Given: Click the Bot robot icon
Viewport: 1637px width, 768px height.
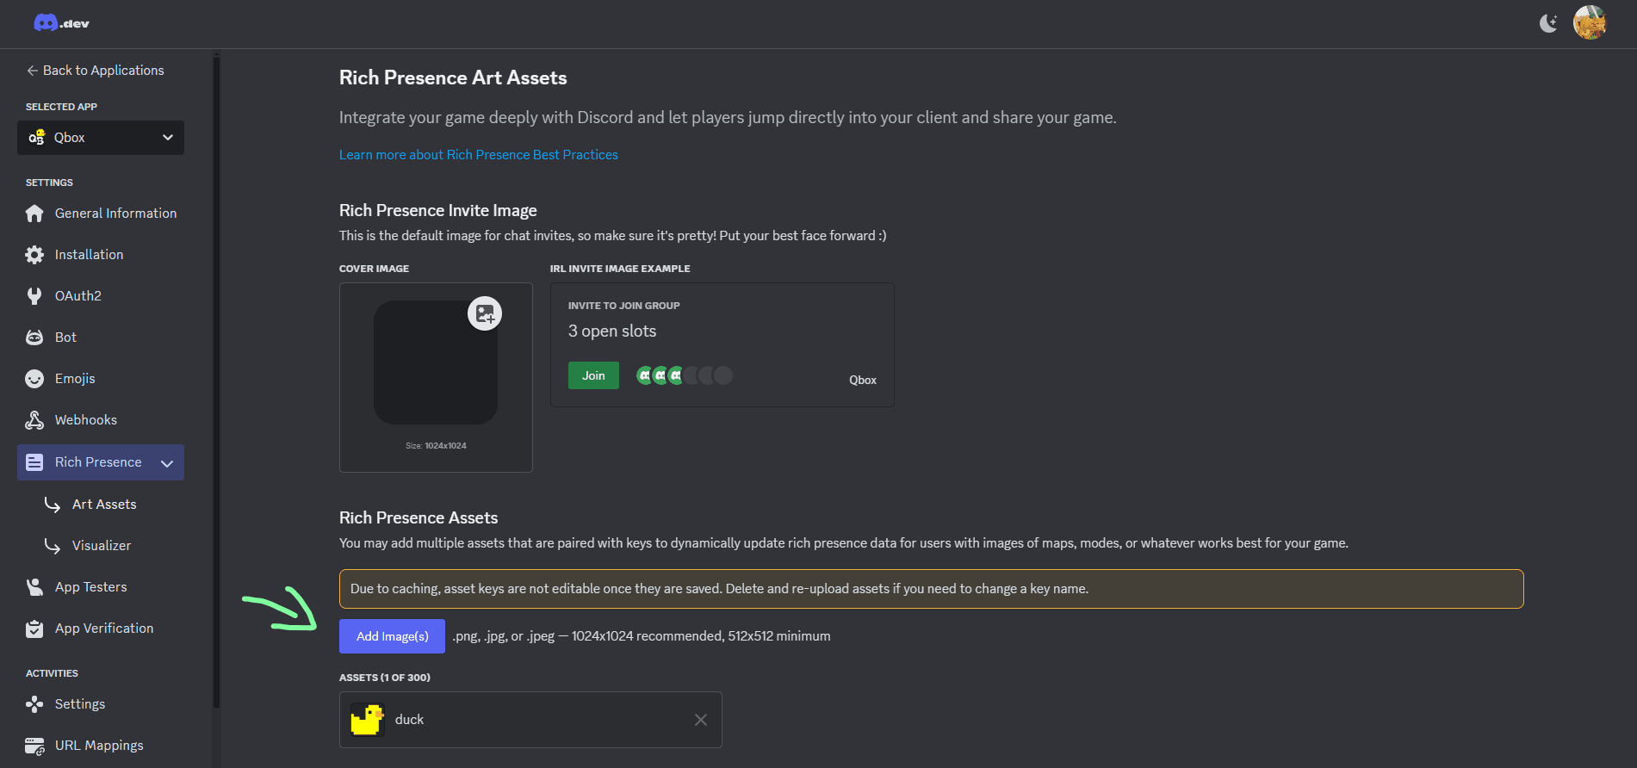Looking at the screenshot, I should point(34,338).
